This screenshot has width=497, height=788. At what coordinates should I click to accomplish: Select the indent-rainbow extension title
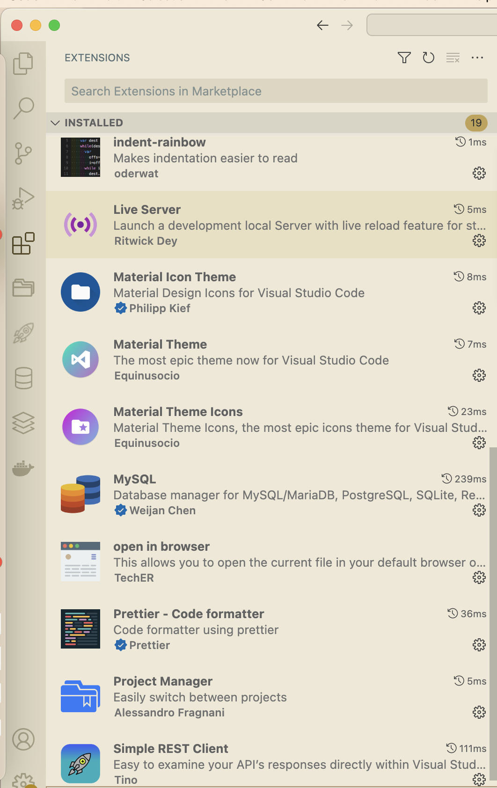click(160, 142)
